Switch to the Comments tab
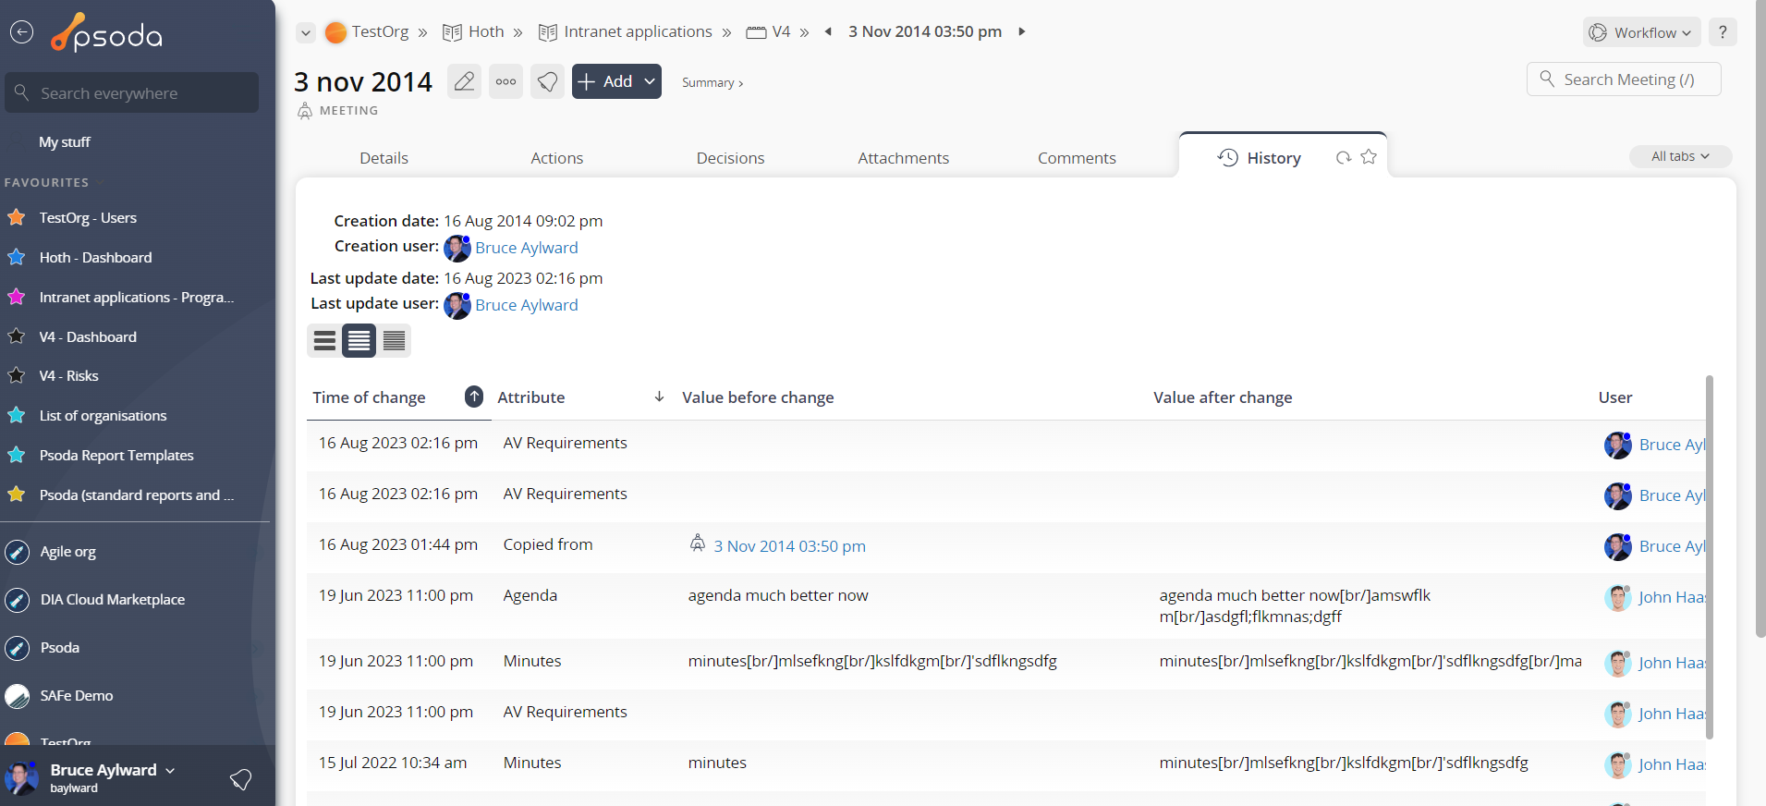 (x=1077, y=158)
